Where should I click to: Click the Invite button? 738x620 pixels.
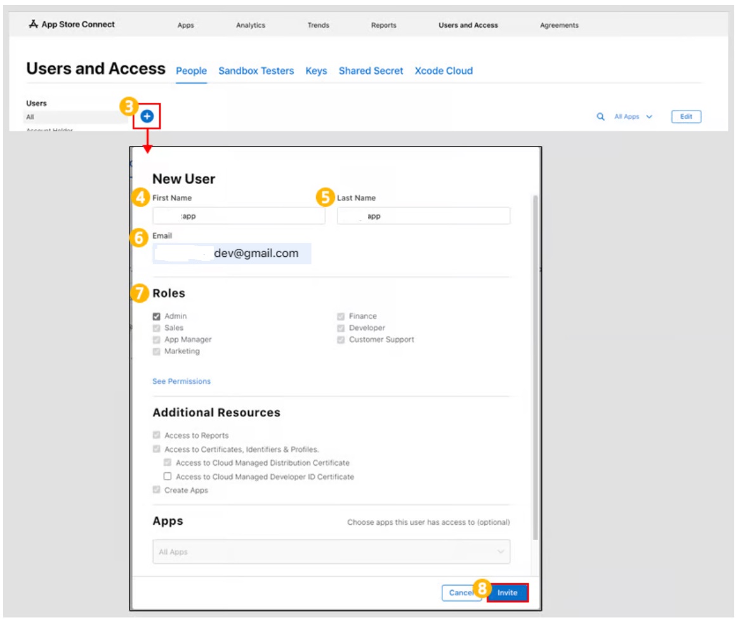(x=508, y=593)
